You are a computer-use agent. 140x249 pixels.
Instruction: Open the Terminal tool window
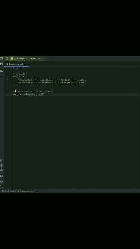2,176
